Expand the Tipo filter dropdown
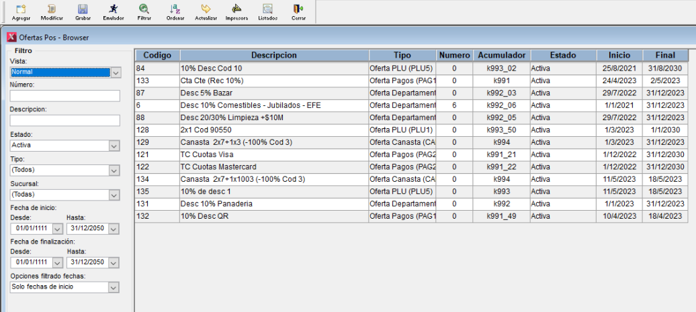Viewport: 696px width, 312px height. (115, 170)
